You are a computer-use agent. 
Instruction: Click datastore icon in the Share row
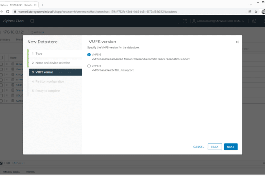point(13,90)
